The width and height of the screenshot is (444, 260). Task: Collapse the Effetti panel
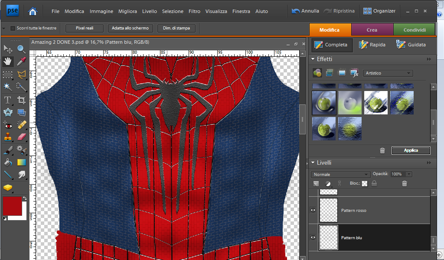(x=313, y=59)
